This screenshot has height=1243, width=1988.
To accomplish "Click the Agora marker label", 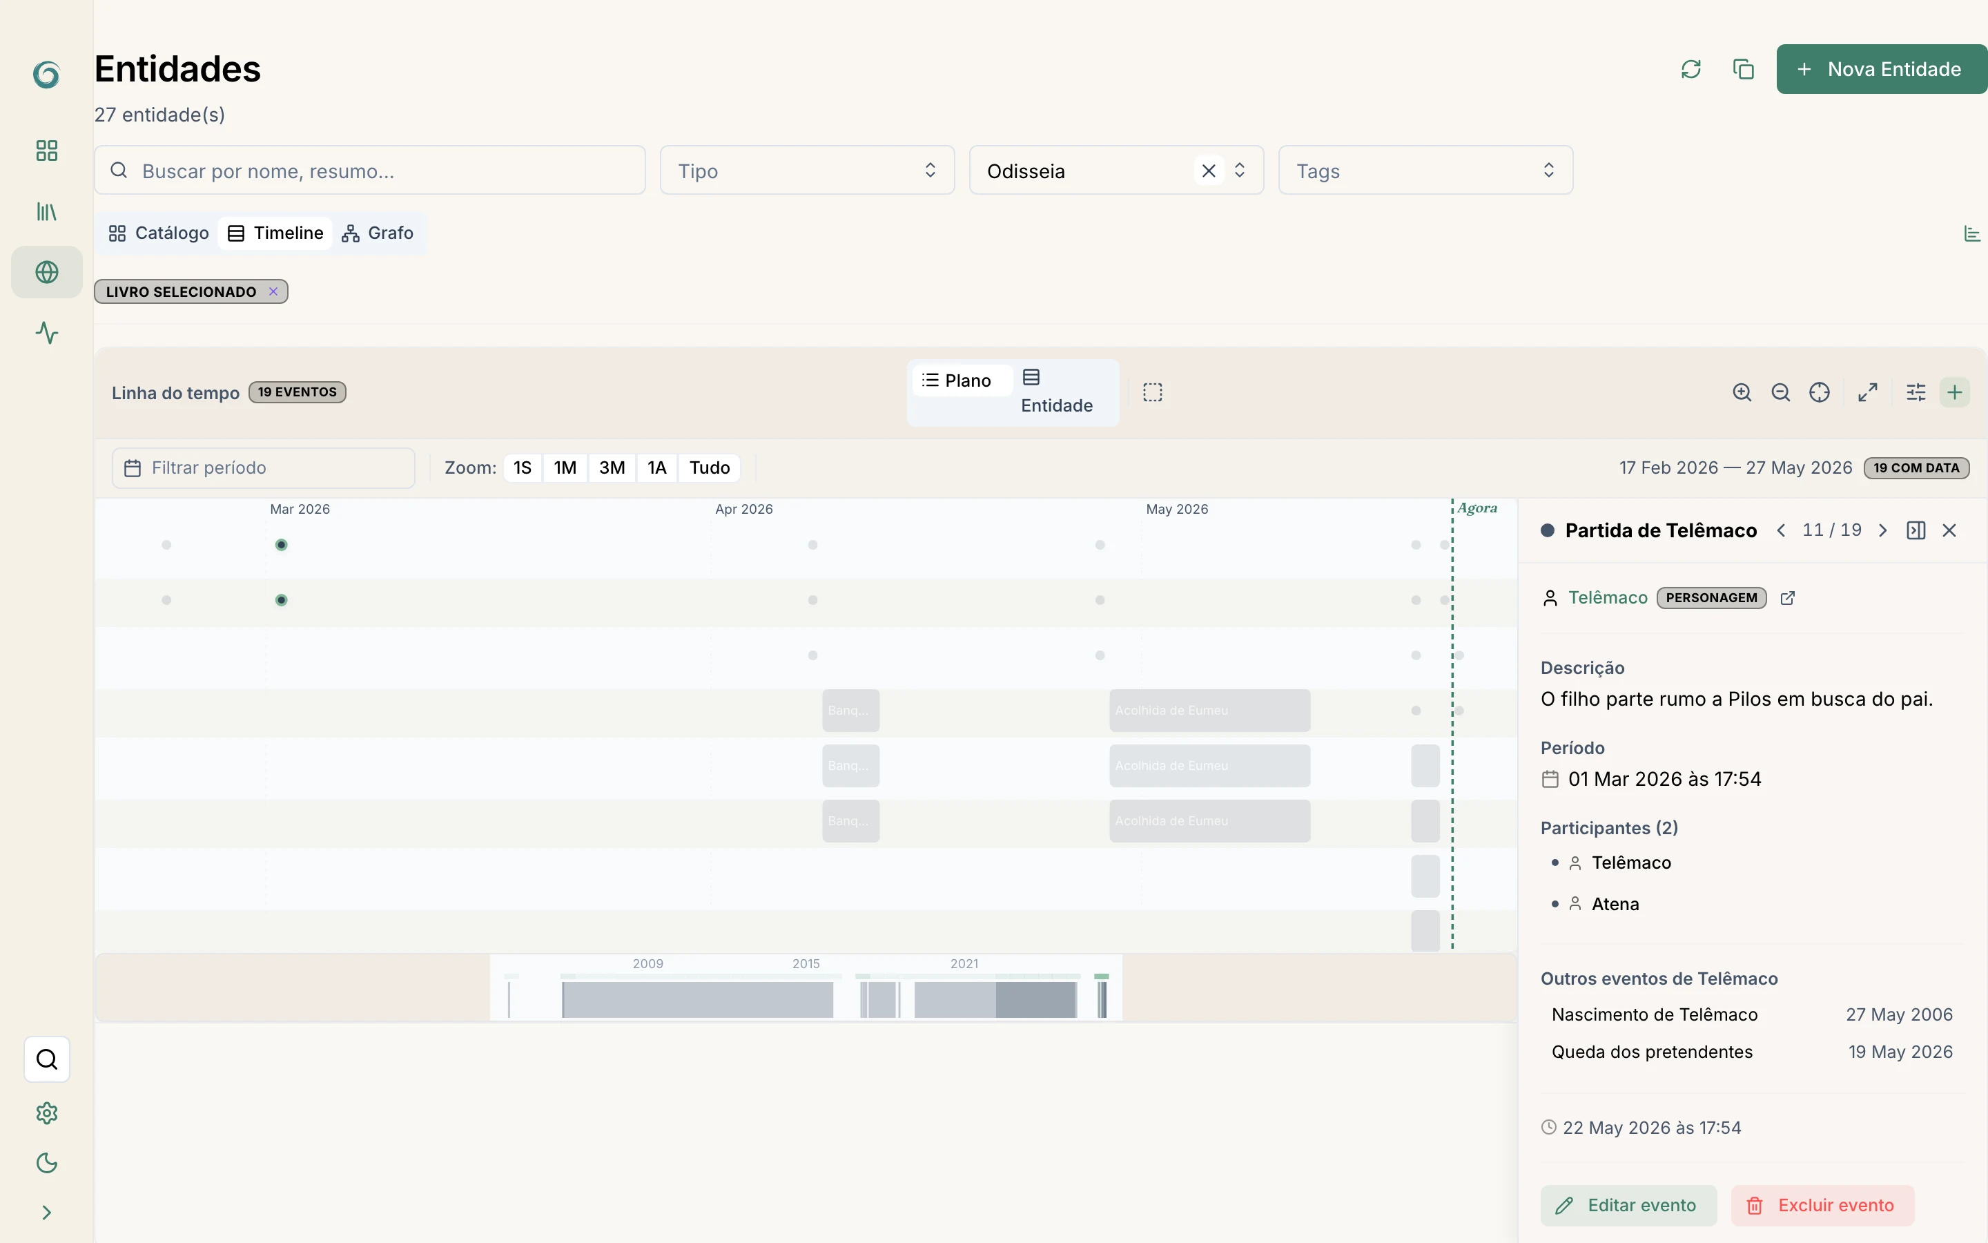I will click(x=1477, y=508).
